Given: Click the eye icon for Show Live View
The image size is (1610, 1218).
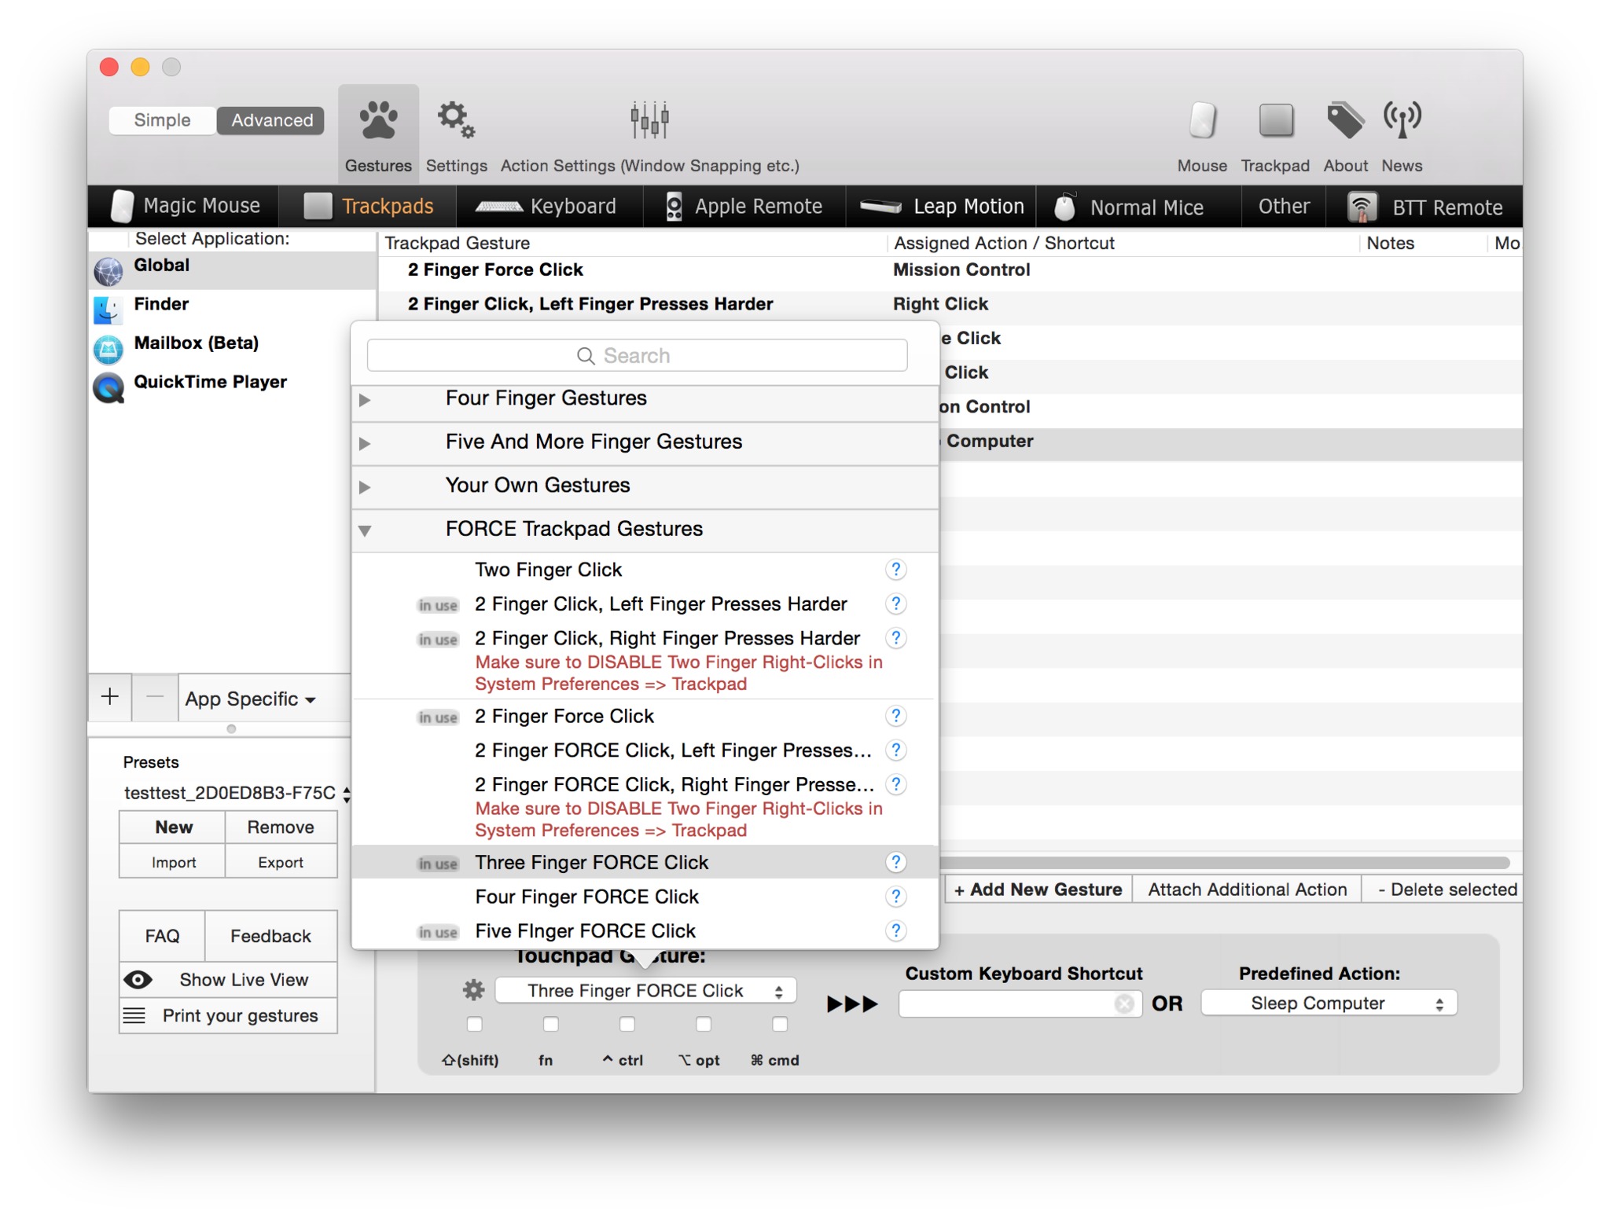Looking at the screenshot, I should tap(138, 980).
